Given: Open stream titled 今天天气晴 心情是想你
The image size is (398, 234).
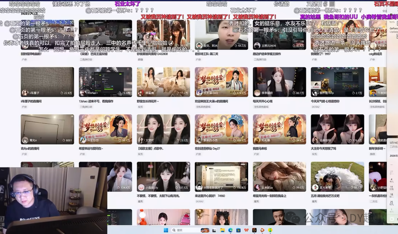Looking at the screenshot, I should pos(325,102).
